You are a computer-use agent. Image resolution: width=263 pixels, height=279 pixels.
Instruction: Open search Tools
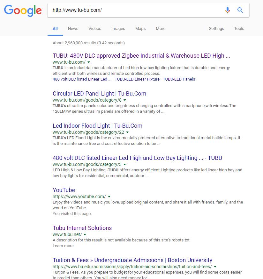pyautogui.click(x=239, y=28)
